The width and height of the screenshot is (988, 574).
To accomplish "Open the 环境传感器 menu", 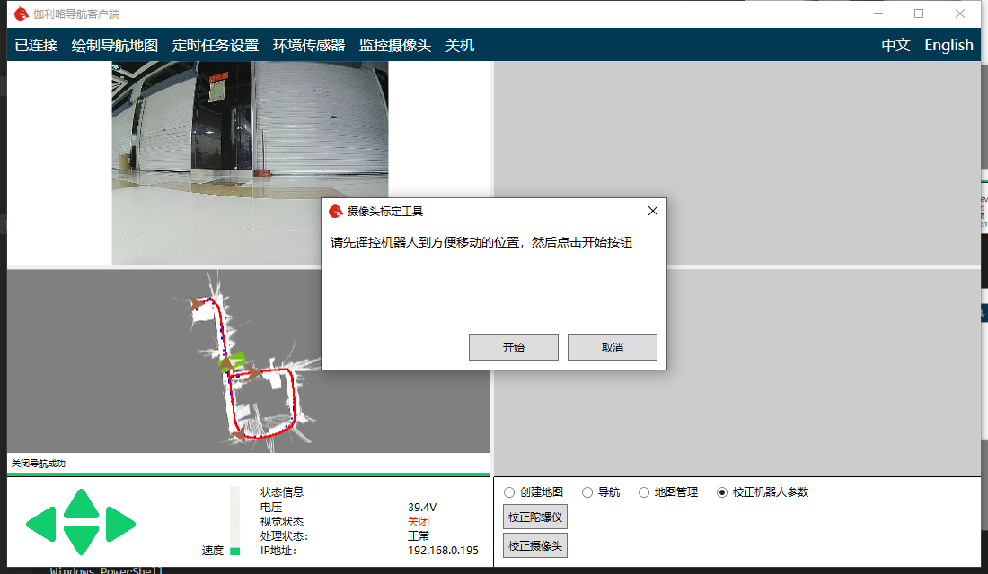I will click(309, 46).
